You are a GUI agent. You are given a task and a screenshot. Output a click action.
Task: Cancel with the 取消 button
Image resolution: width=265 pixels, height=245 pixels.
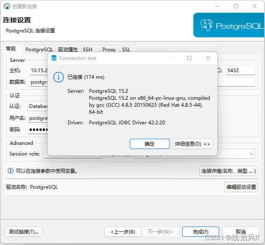point(241,231)
